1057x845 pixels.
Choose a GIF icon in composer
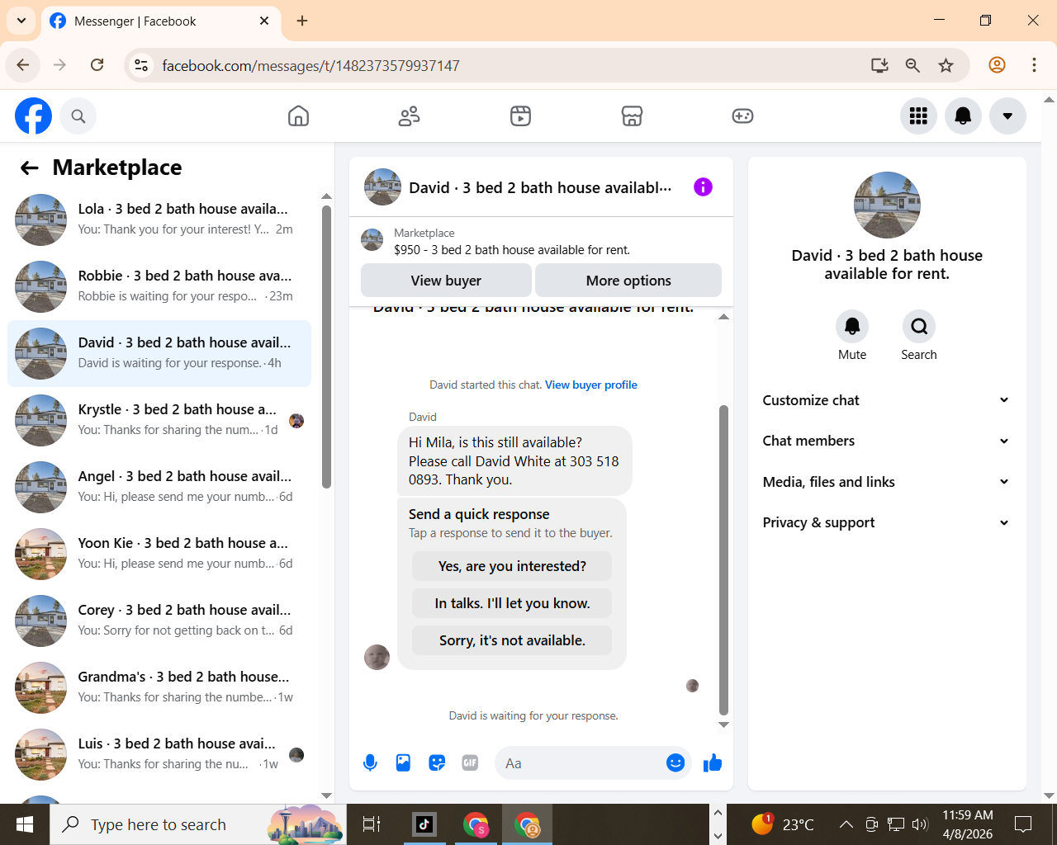(x=470, y=763)
